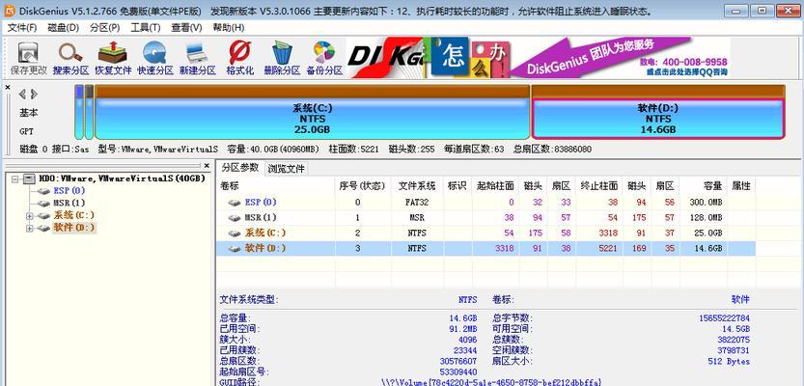Expand 软件(D:) node in tree
804x386 pixels.
pos(29,228)
